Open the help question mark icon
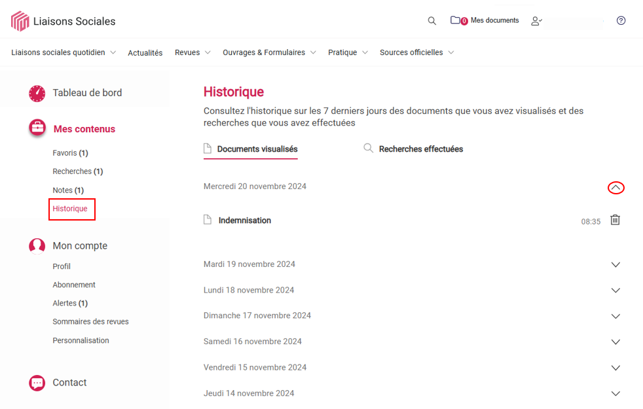This screenshot has width=643, height=409. click(621, 20)
